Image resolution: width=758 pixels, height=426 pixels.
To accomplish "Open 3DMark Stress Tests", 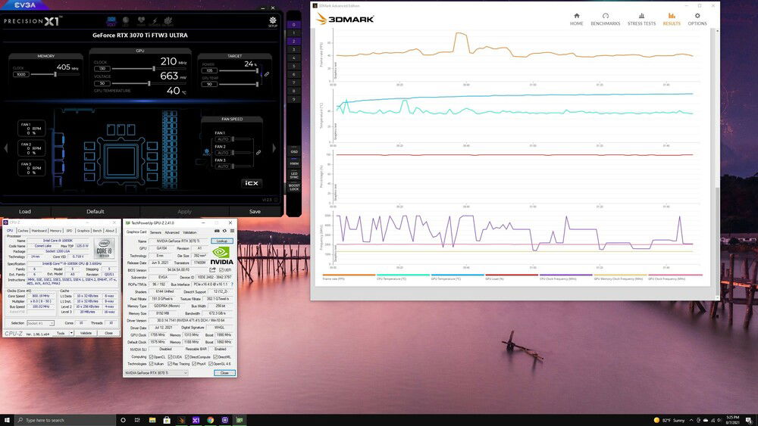I will 641,19.
